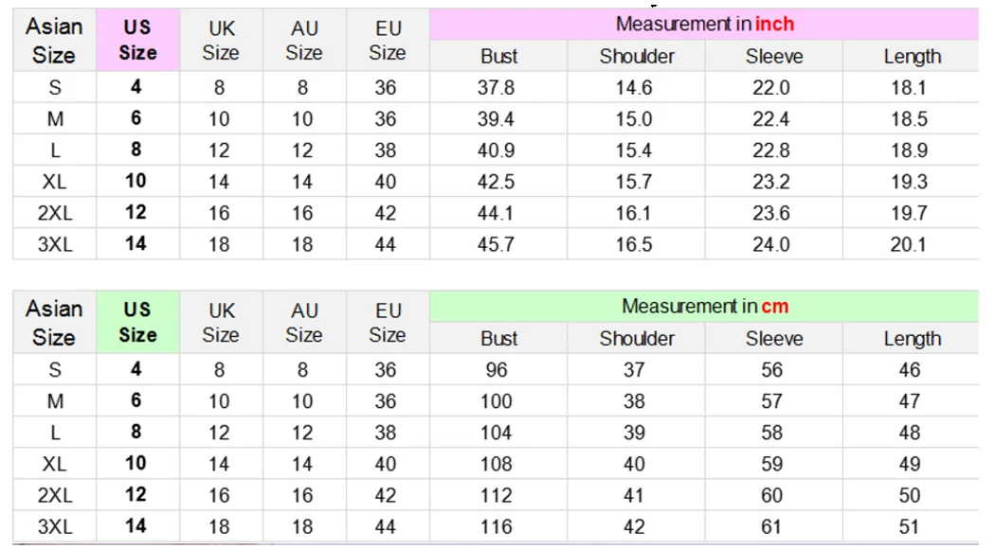Select the Measurement in cm header
This screenshot has height=549, width=995.
tap(704, 306)
